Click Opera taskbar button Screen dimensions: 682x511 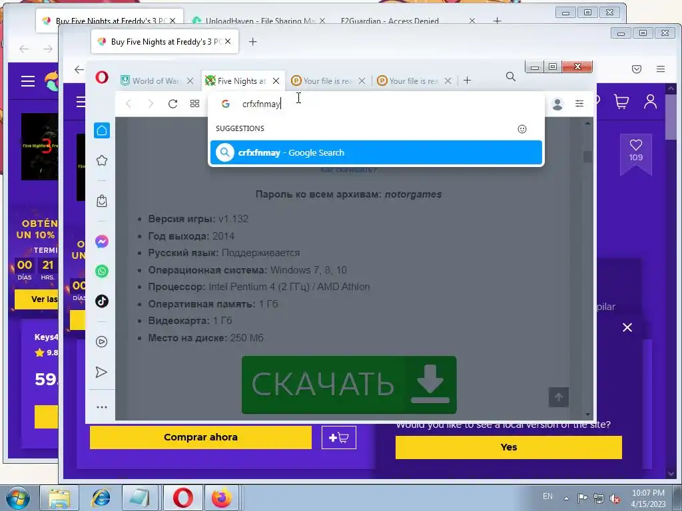coord(182,498)
